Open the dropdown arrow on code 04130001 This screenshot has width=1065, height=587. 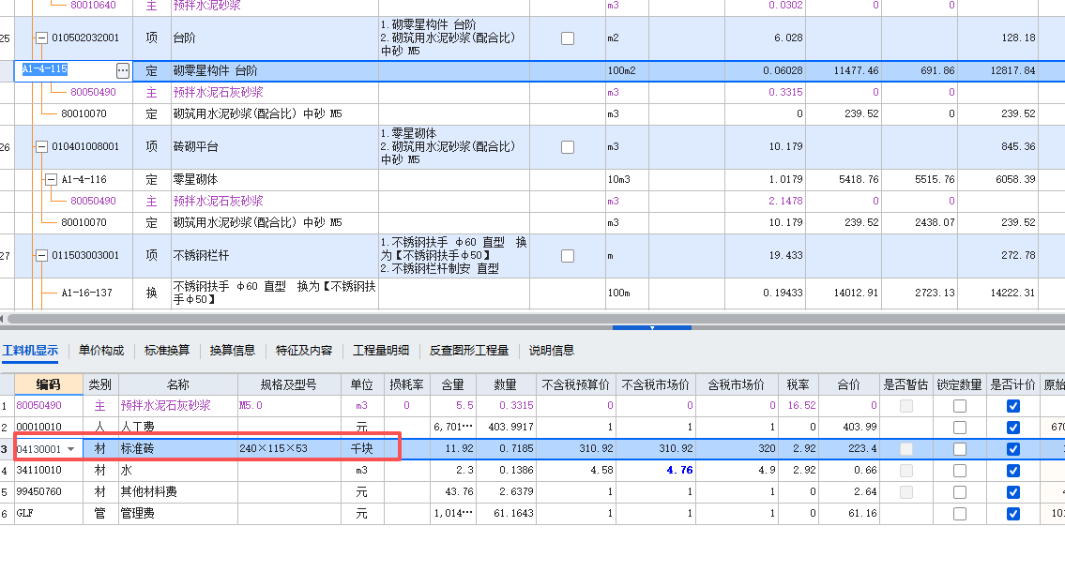[x=73, y=448]
